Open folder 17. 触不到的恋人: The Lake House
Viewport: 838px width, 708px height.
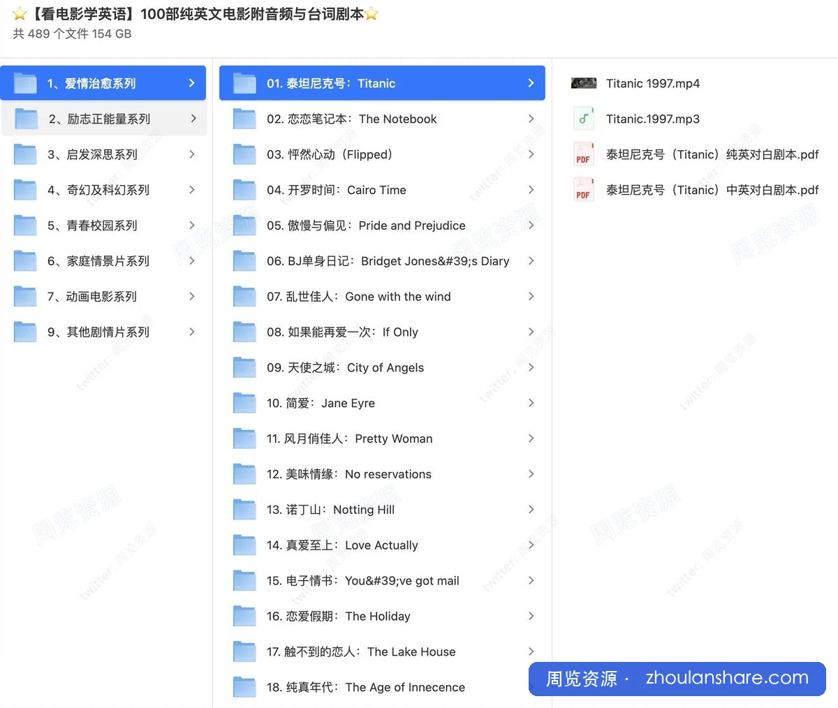click(382, 651)
